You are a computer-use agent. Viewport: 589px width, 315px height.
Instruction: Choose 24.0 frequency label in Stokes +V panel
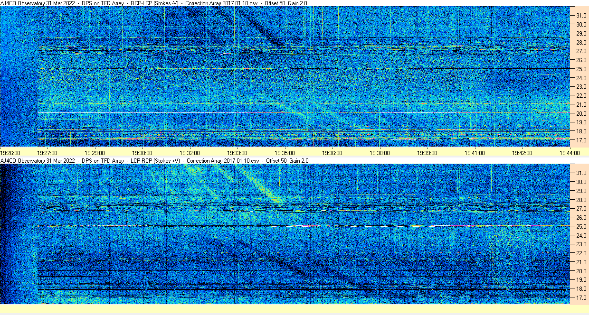point(581,235)
